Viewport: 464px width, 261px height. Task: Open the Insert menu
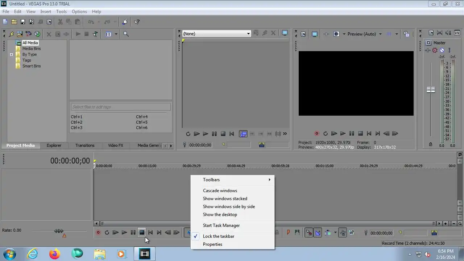point(46,12)
